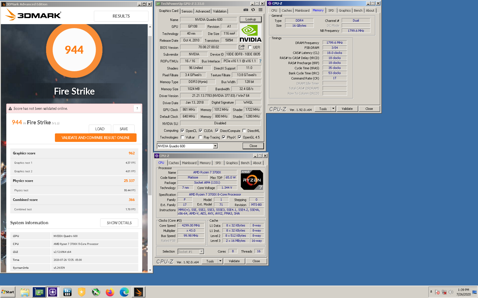
Task: Open the gold shield star taskbar icon
Action: click(x=82, y=292)
